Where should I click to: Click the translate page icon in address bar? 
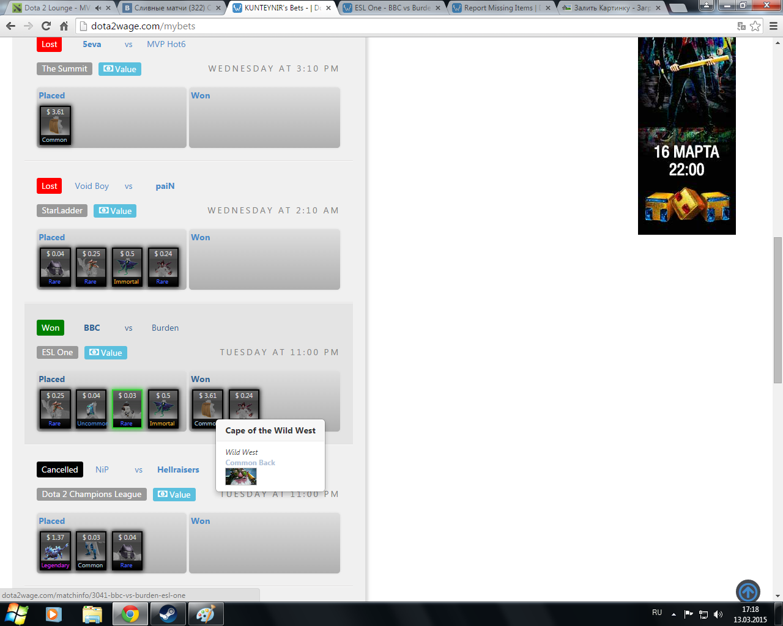[x=741, y=26]
